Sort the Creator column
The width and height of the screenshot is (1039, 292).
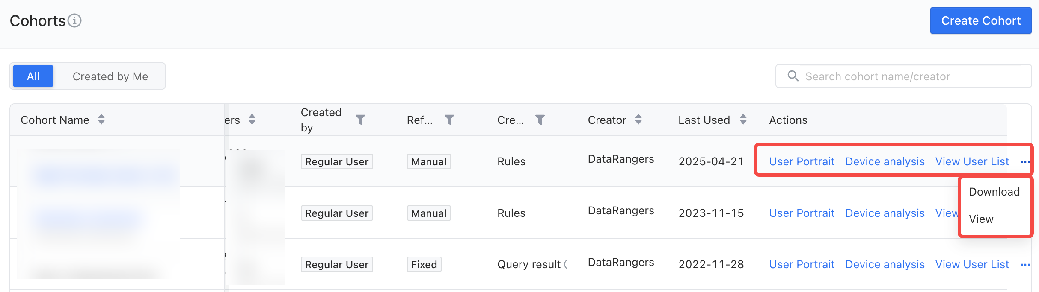pos(638,120)
